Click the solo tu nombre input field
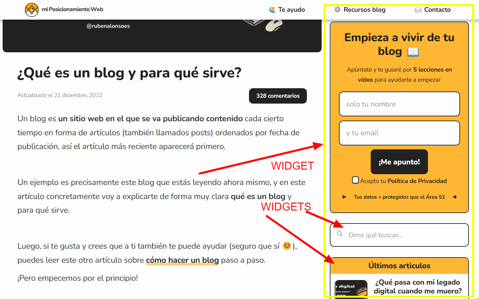Viewport: 479px width, 299px height. click(x=399, y=104)
